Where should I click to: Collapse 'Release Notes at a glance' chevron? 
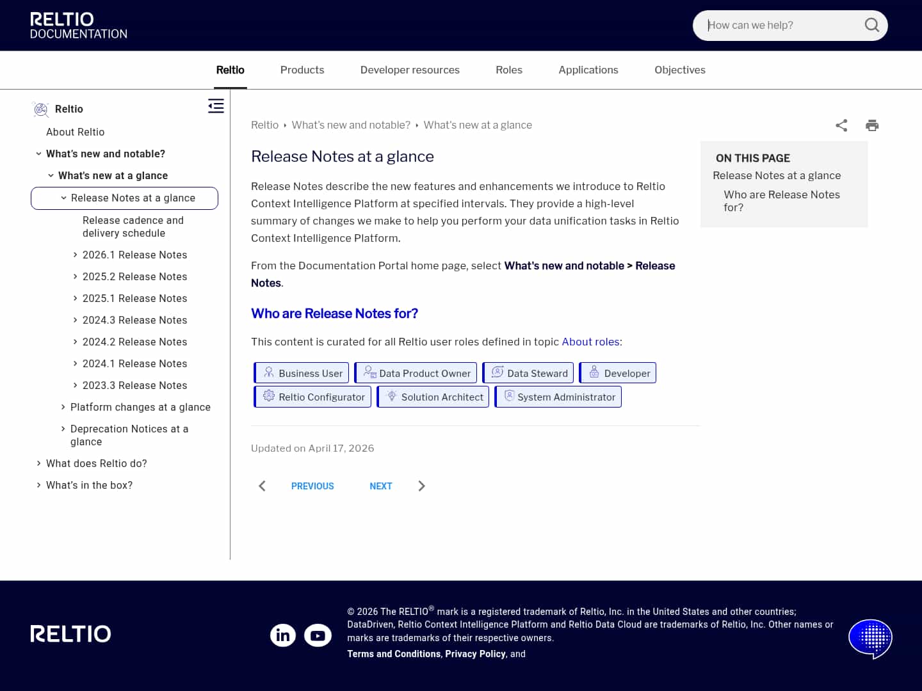pos(63,198)
